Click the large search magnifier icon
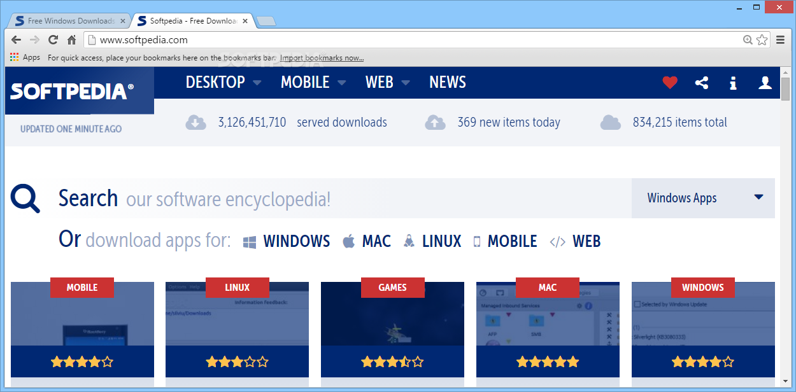The height and width of the screenshot is (392, 796). click(x=25, y=198)
